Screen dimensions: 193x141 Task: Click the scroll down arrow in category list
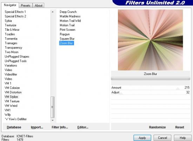[53, 120]
